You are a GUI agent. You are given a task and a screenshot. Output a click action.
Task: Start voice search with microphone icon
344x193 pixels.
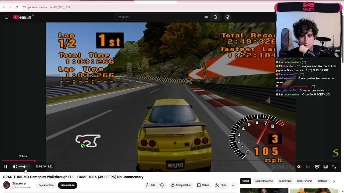click(x=228, y=17)
